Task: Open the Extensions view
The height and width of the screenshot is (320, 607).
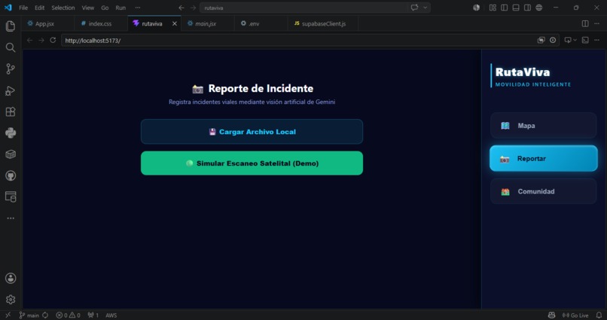Action: [11, 112]
